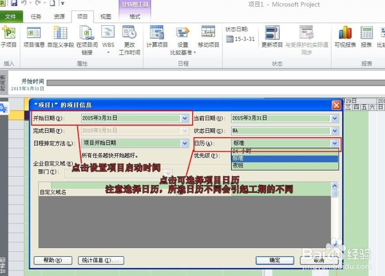This screenshot has height=276, width=385.
Task: Expand the 开始日期 start date dropdown
Action: tap(184, 118)
